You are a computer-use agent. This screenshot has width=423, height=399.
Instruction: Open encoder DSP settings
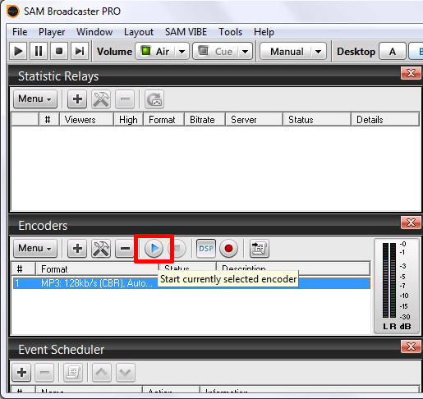(206, 249)
